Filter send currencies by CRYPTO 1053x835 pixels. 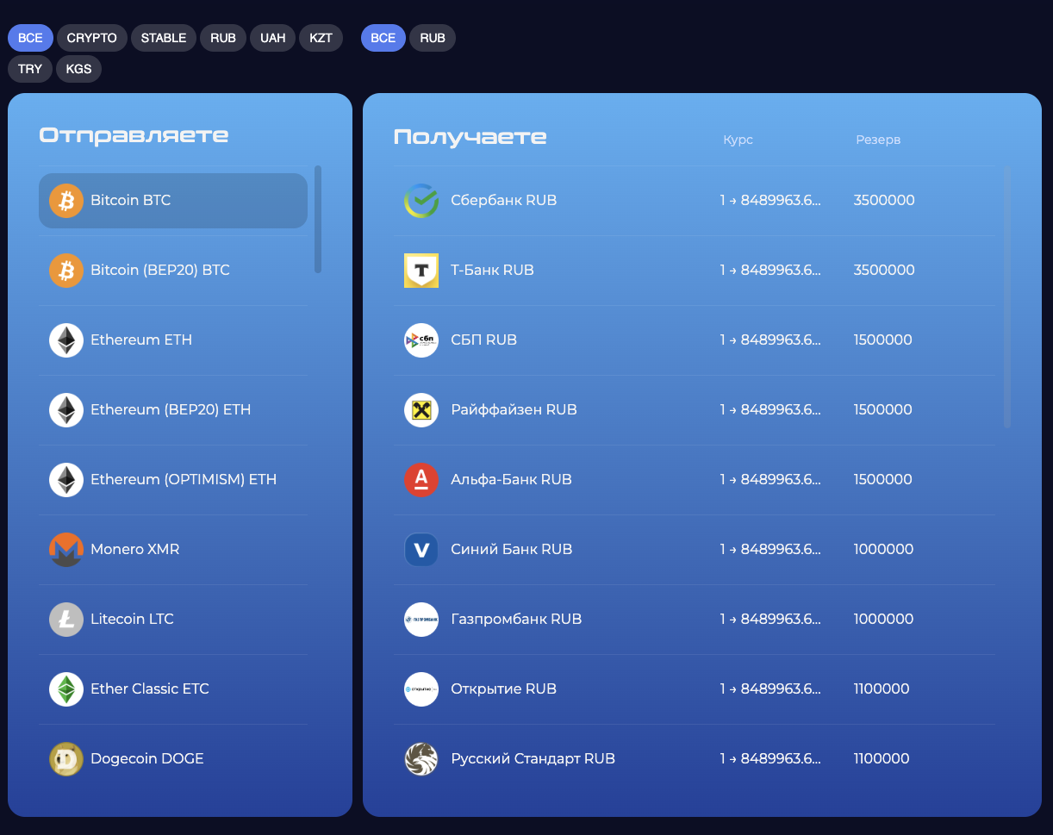[x=92, y=38]
